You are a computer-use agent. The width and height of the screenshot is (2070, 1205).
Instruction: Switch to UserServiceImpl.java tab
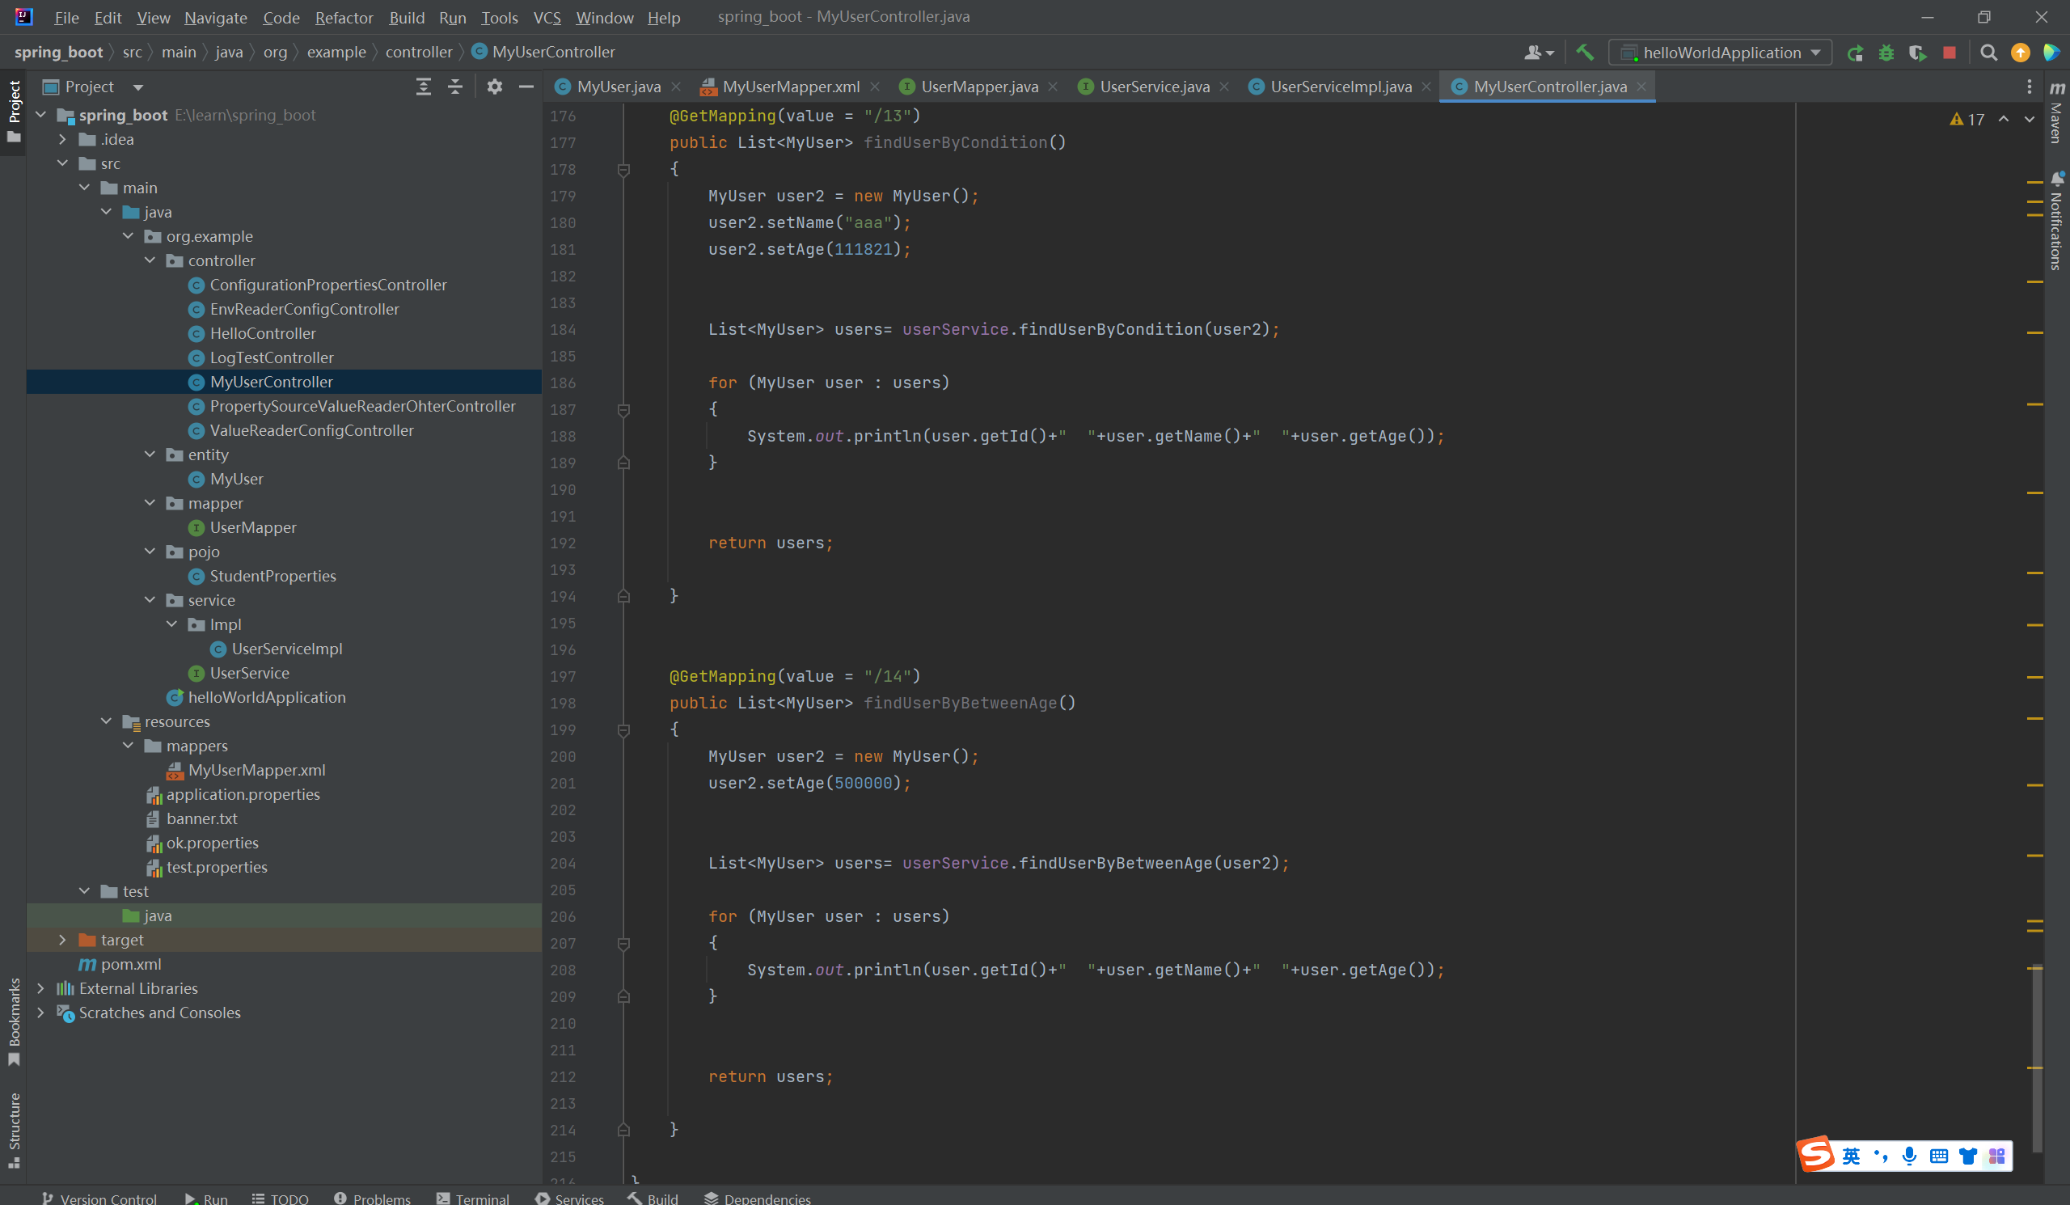(x=1340, y=87)
